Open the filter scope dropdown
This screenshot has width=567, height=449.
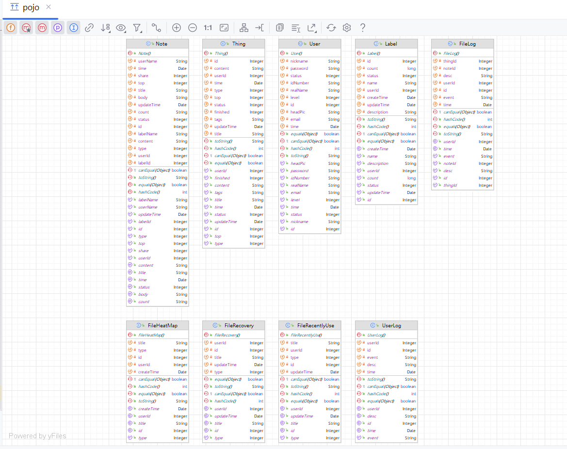pos(137,28)
